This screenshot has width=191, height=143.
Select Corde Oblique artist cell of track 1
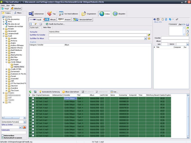point(70,98)
